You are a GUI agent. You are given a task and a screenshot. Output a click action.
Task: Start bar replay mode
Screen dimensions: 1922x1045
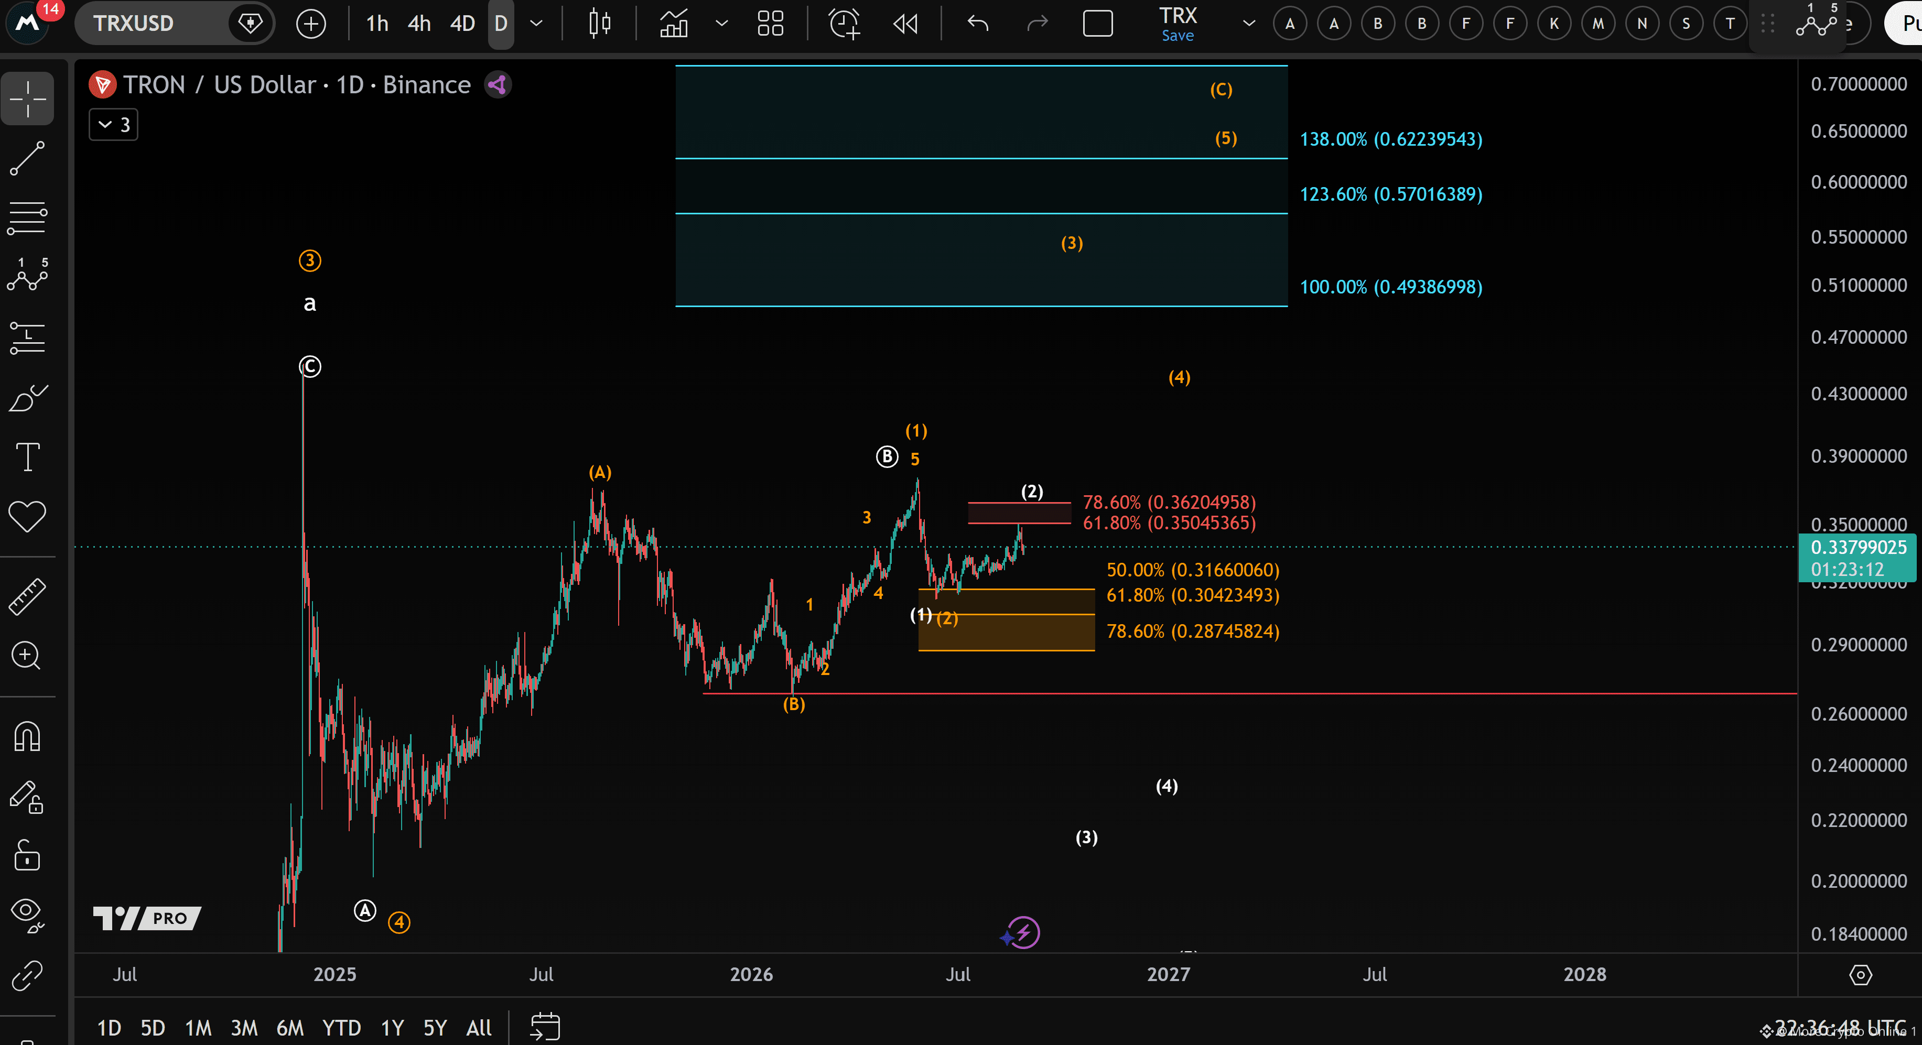pos(905,24)
